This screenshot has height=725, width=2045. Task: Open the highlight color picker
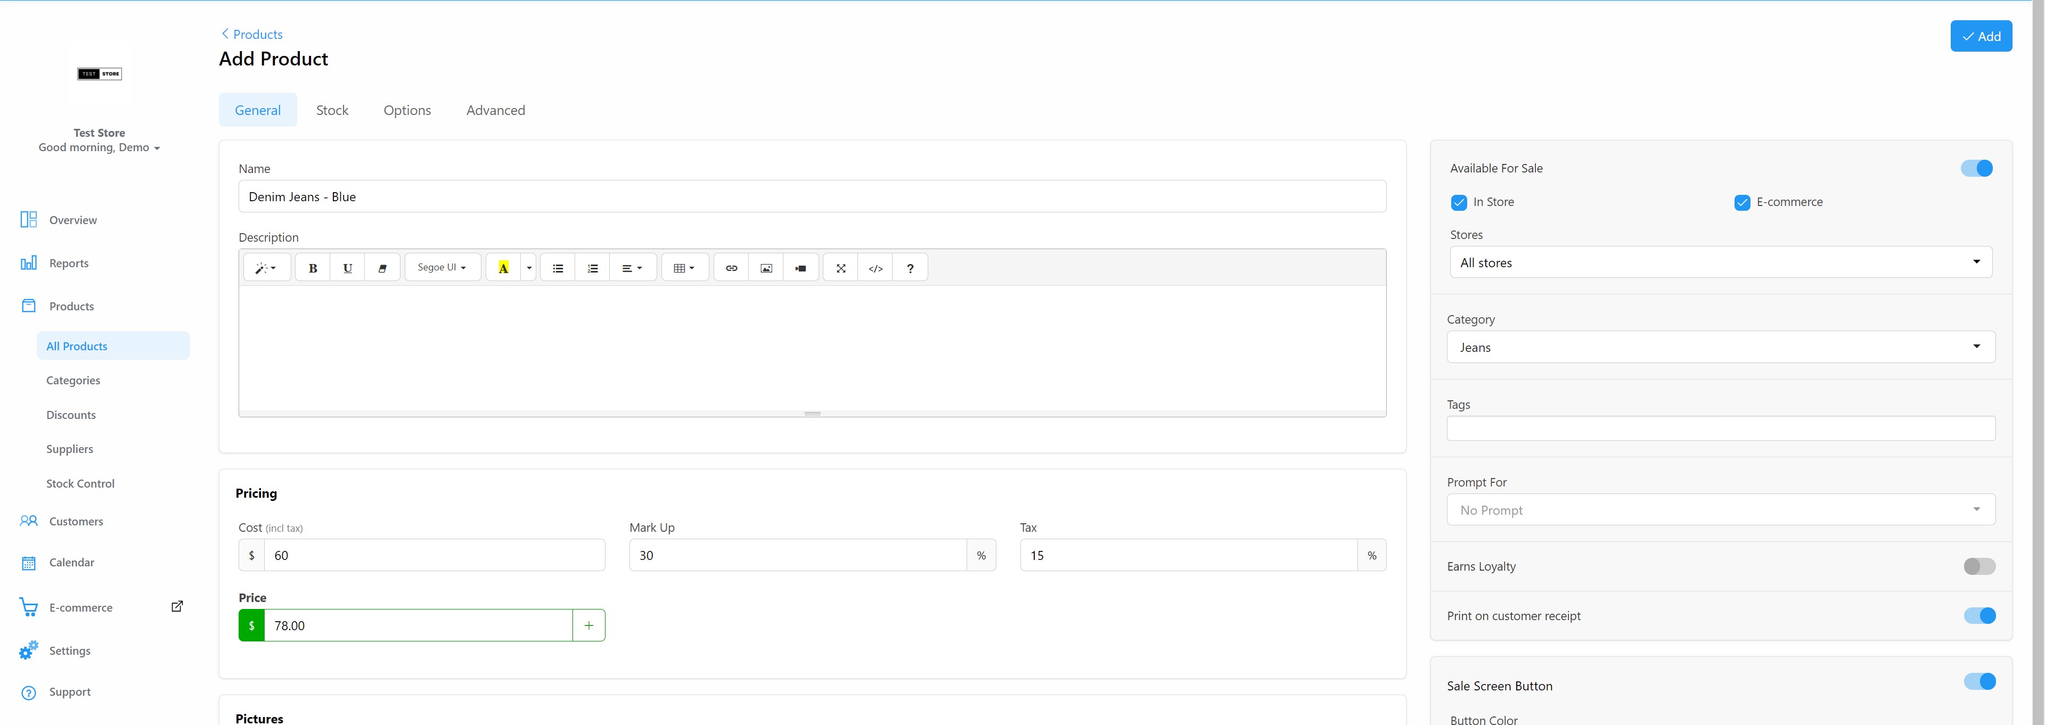coord(528,267)
